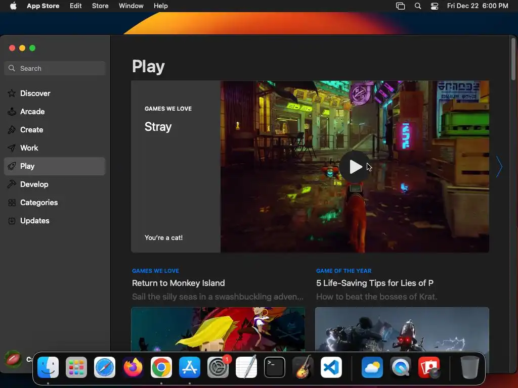Select the Play rocket icon
This screenshot has height=388, width=518.
pos(12,166)
